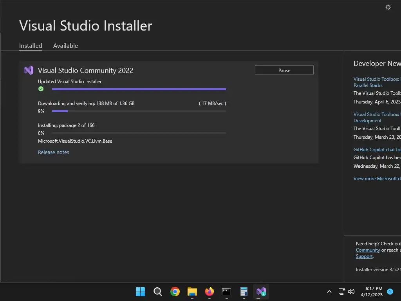
Task: Pause the Visual Studio installation
Action: tap(284, 70)
